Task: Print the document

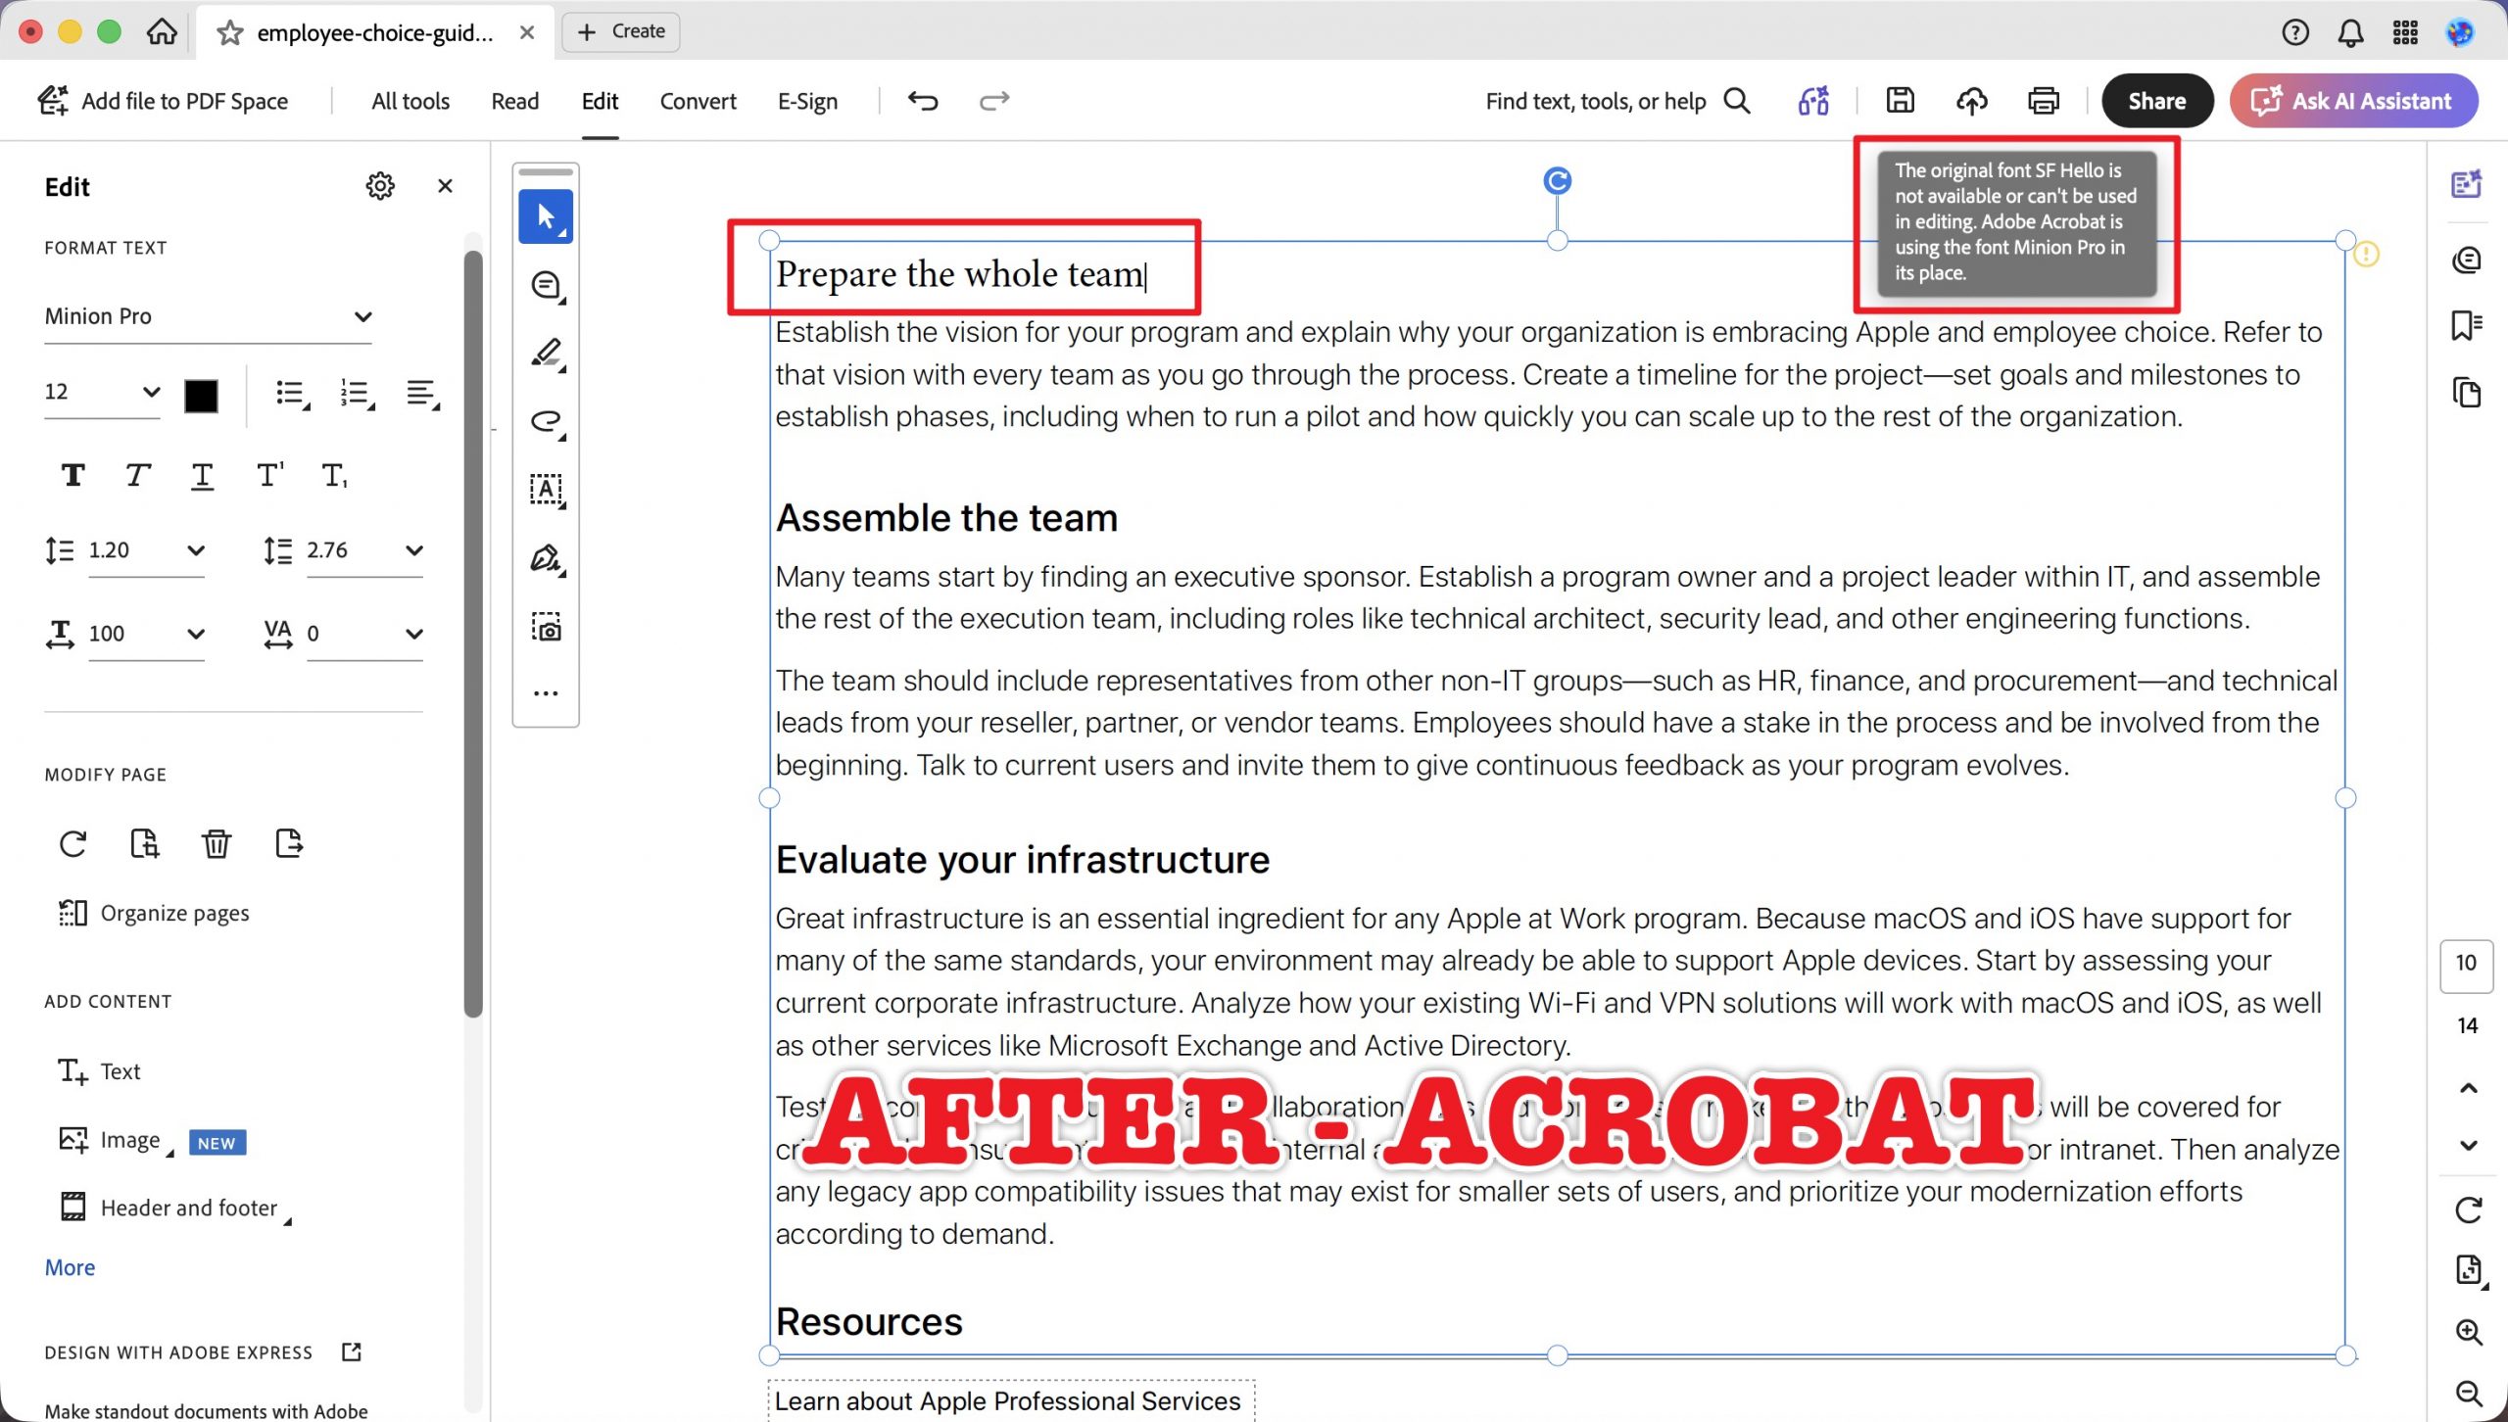Action: [2044, 101]
